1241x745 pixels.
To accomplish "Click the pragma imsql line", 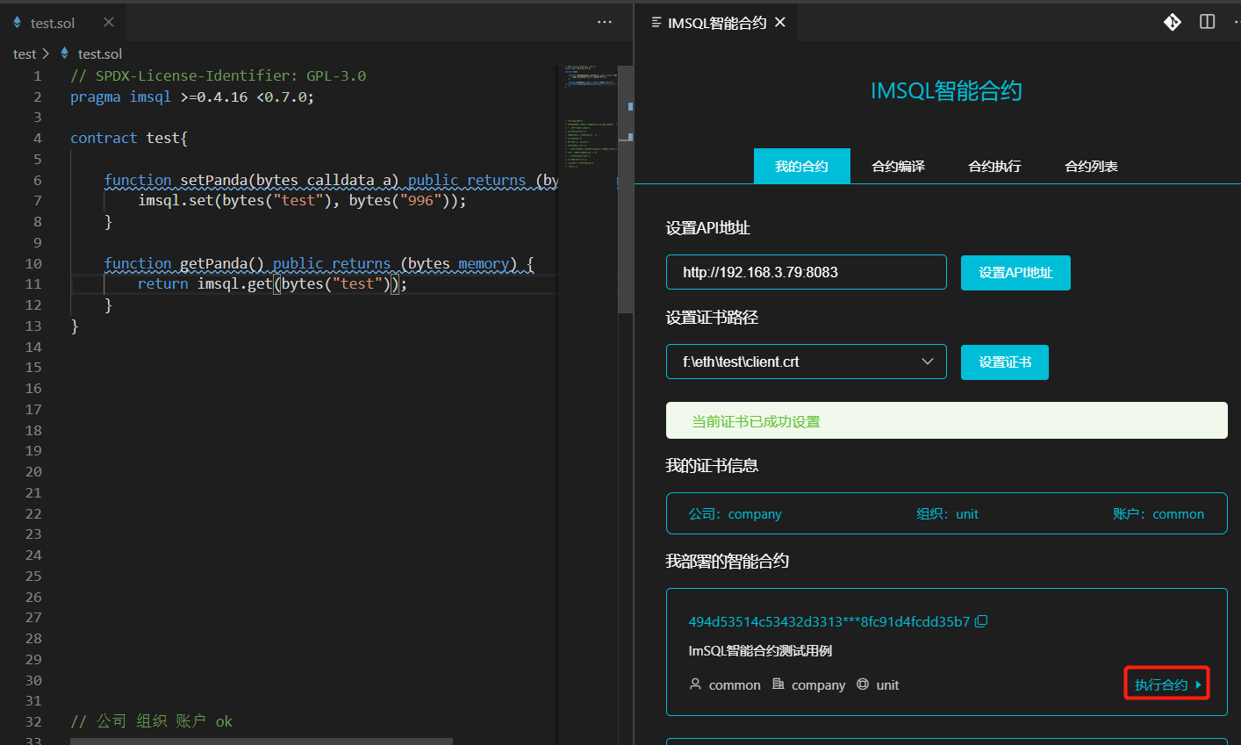I will point(192,97).
